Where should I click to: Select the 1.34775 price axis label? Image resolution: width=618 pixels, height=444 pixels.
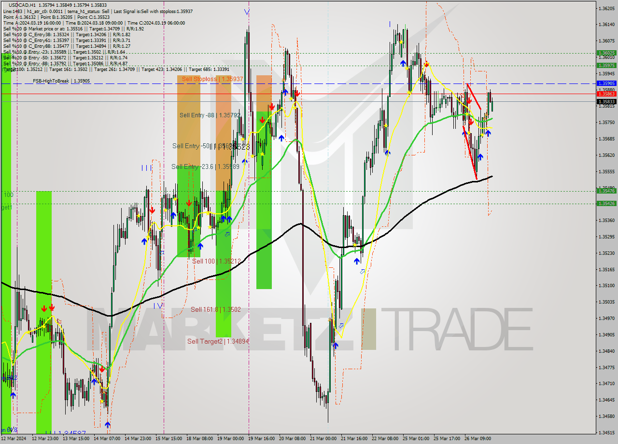(606, 367)
